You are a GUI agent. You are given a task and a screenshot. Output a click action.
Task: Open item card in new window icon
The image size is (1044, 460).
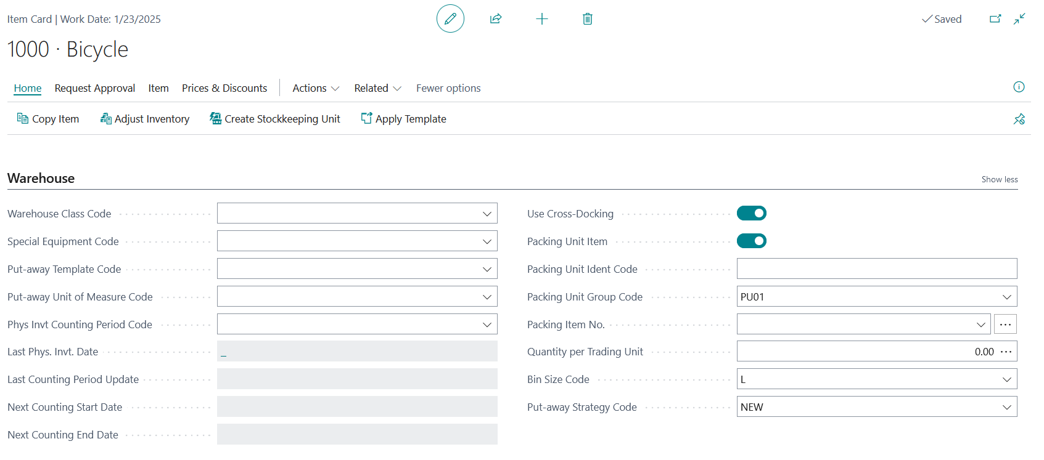[995, 19]
